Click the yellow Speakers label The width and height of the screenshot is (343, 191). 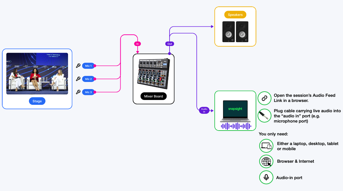click(x=235, y=15)
